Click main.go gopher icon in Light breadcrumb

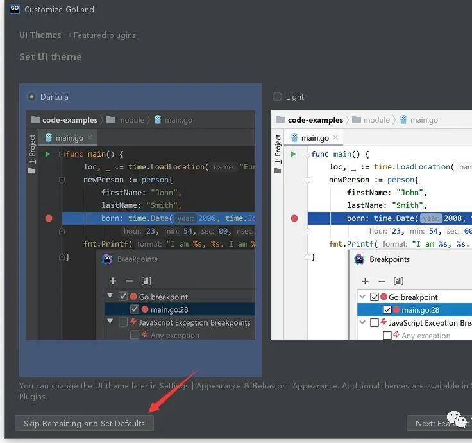(403, 119)
